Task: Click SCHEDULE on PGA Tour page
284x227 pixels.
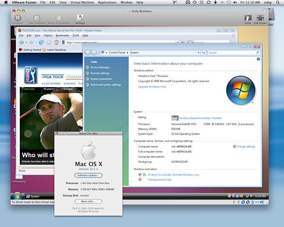Action: point(70,84)
